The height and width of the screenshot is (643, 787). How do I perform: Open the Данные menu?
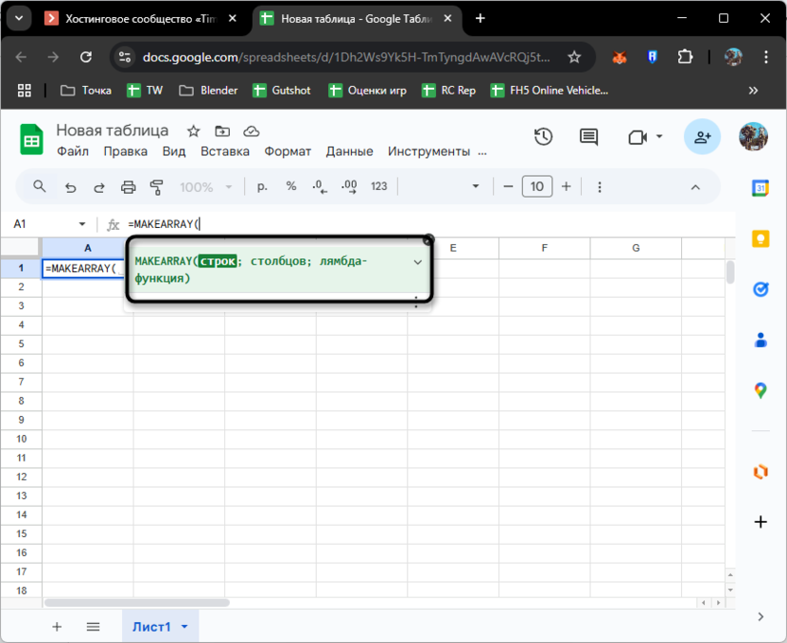(349, 151)
